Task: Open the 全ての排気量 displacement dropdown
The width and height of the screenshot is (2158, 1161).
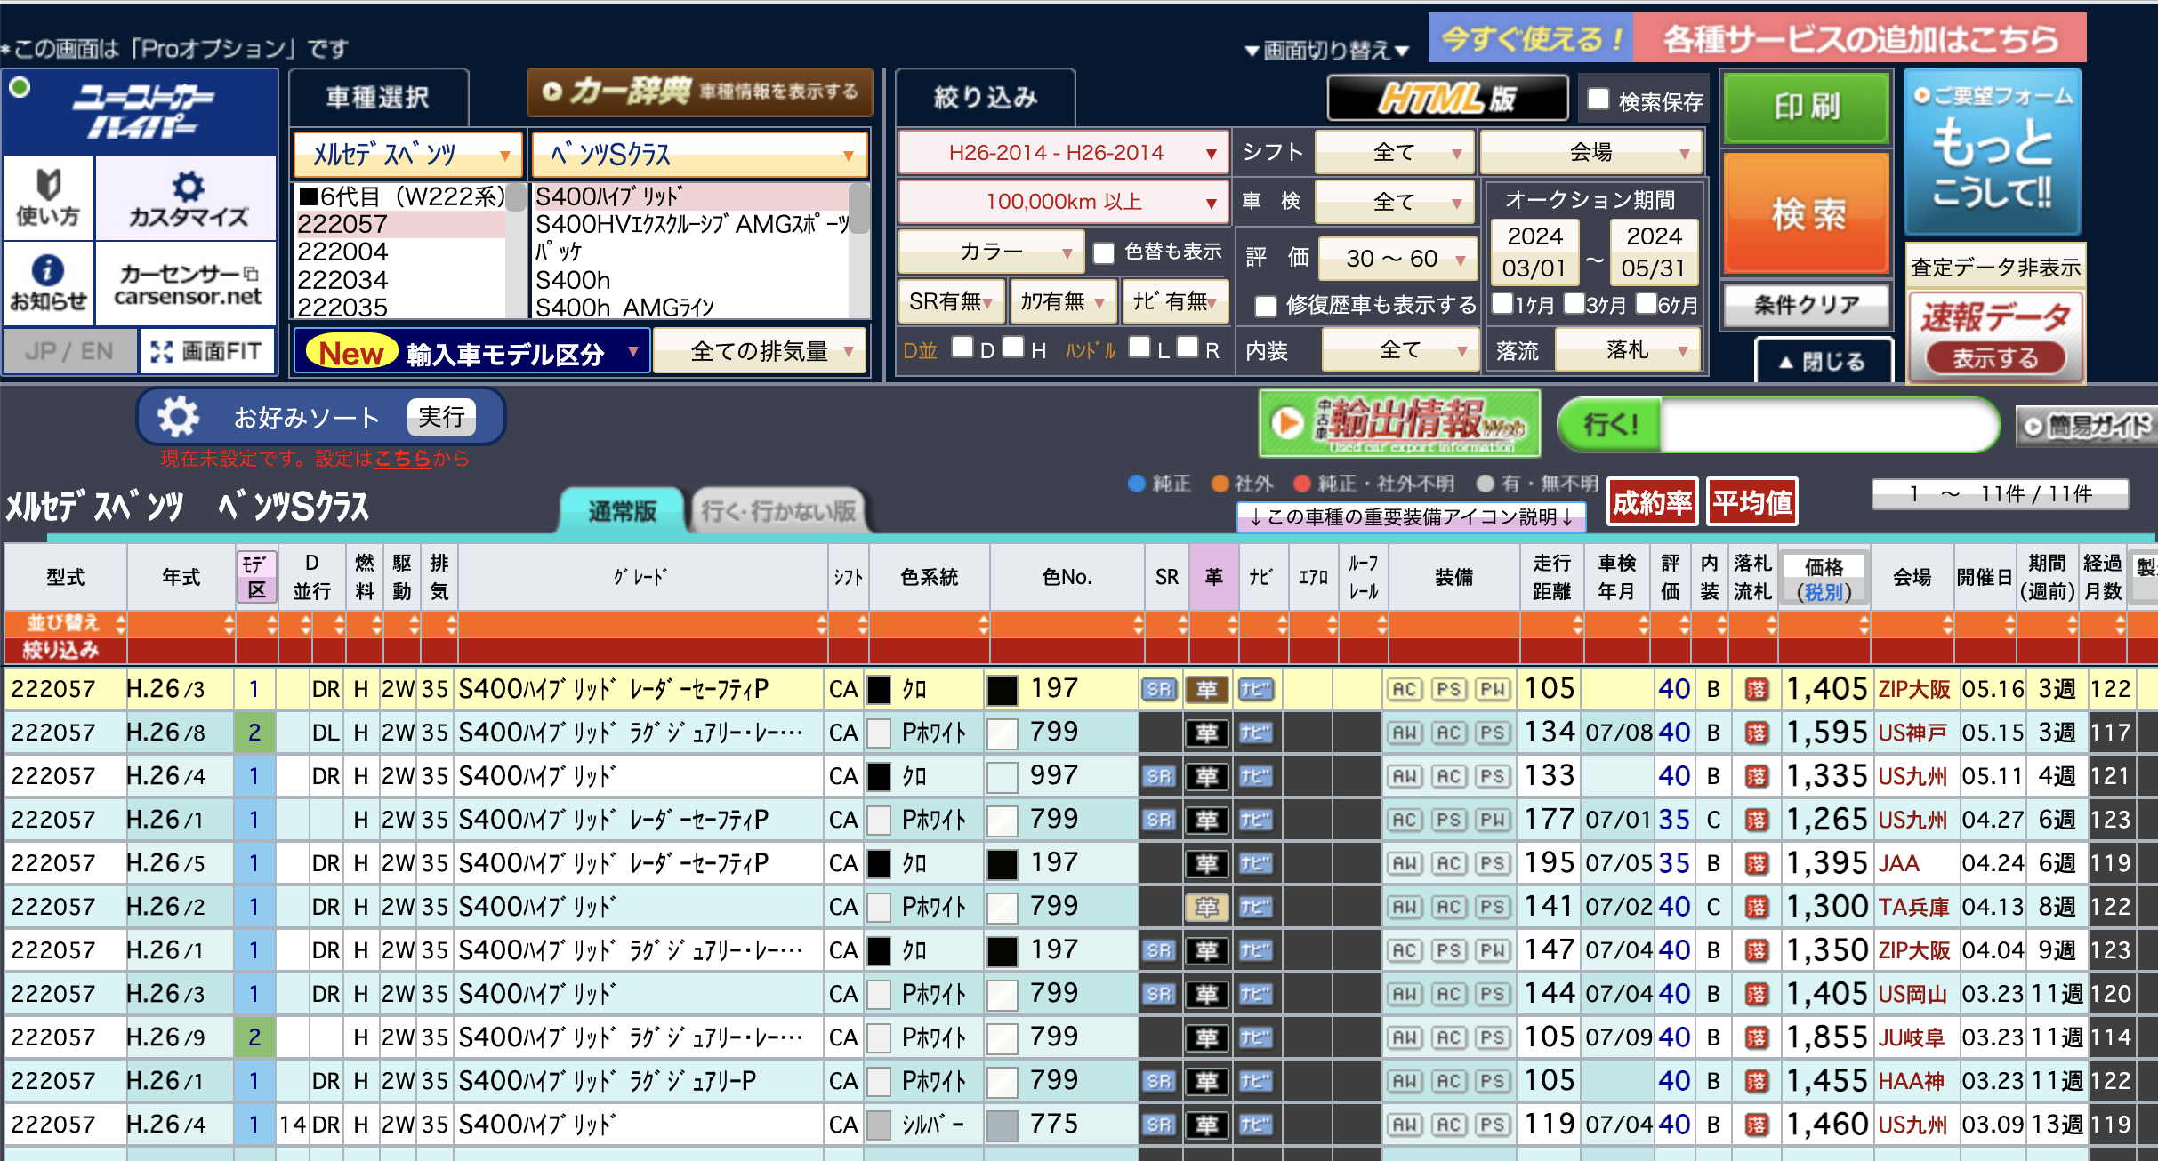Action: click(x=760, y=352)
